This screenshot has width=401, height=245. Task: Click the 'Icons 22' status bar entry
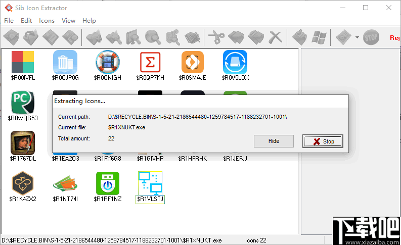256,240
